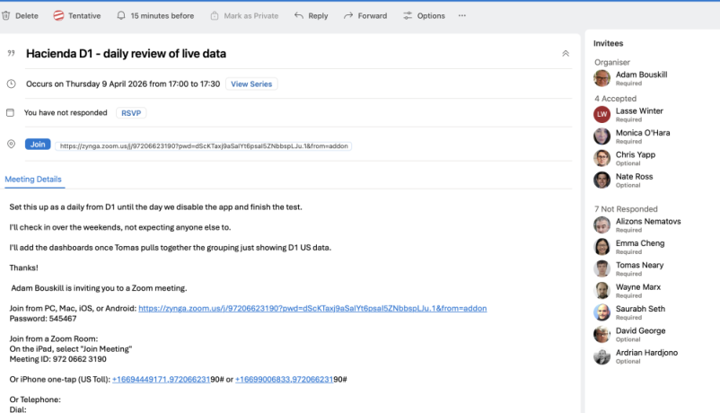Click the Reply arrow icon
Screen dimensions: 720x413
pyautogui.click(x=298, y=15)
